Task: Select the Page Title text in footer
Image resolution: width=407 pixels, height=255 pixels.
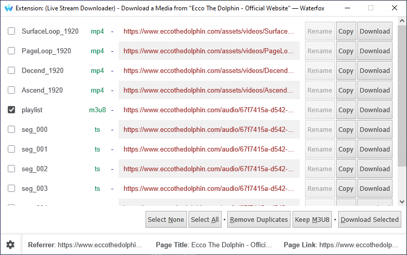Action: (x=214, y=245)
